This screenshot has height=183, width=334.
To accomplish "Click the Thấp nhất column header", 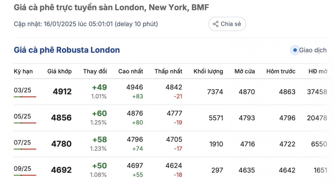I will click(168, 71).
